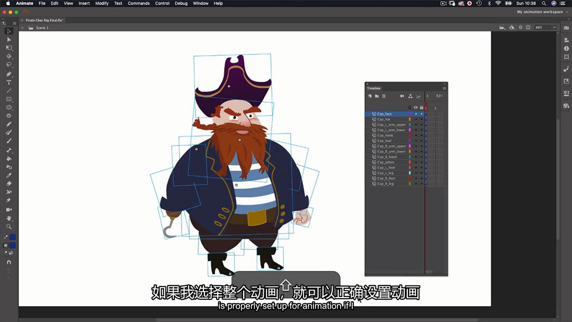572x322 pixels.
Task: Open macOS Spotlight search
Action: coord(544,3)
